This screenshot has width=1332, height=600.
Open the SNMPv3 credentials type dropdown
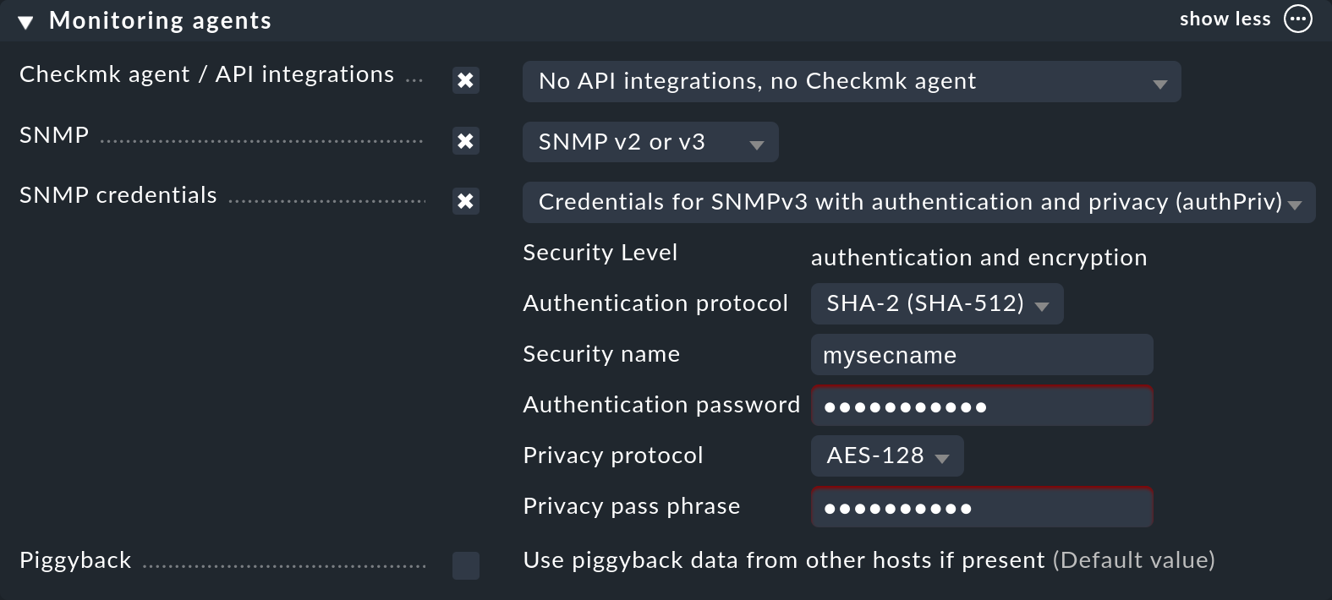point(918,202)
